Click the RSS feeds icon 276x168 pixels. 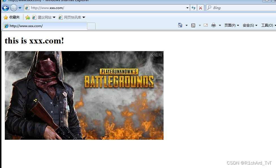point(193,25)
